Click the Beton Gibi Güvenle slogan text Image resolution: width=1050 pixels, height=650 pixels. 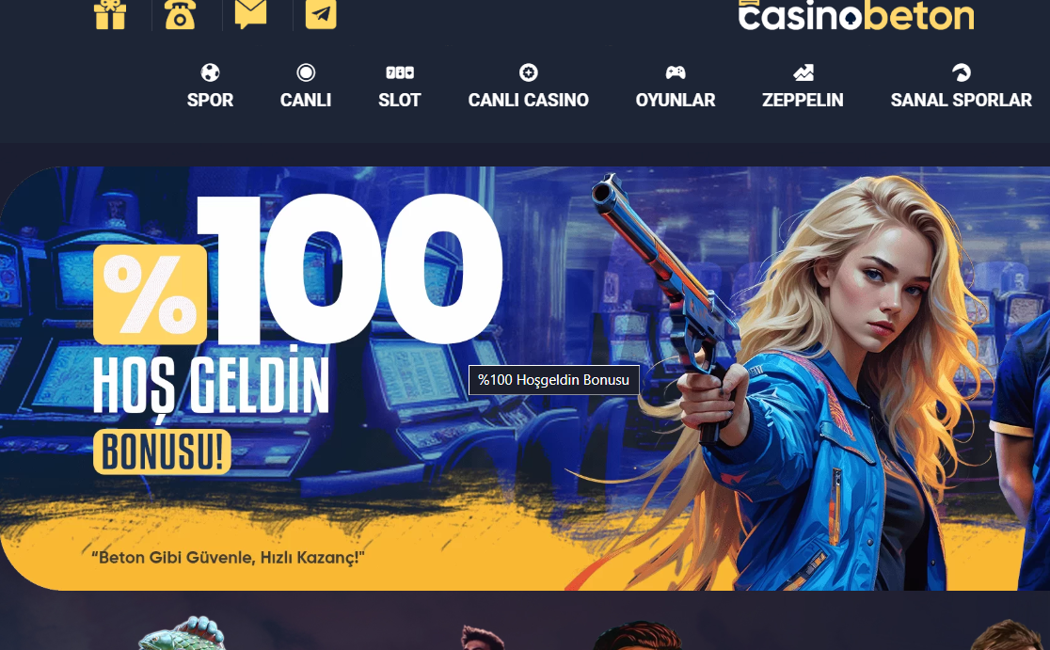pyautogui.click(x=228, y=557)
